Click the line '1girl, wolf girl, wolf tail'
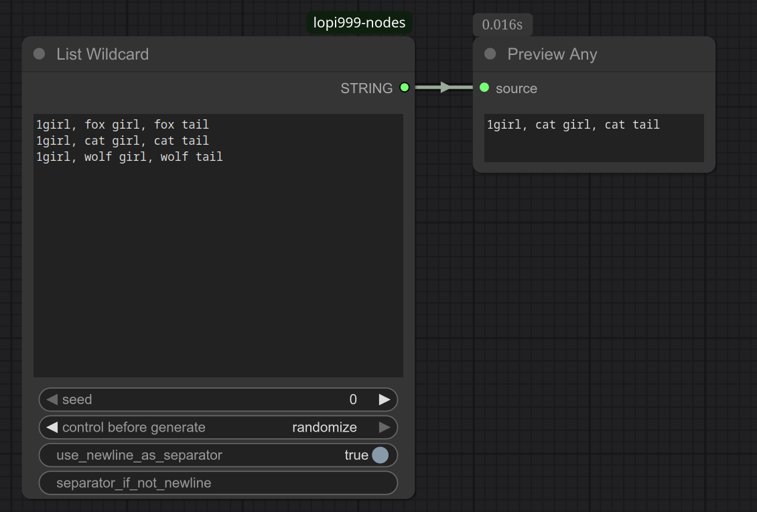 [x=129, y=157]
